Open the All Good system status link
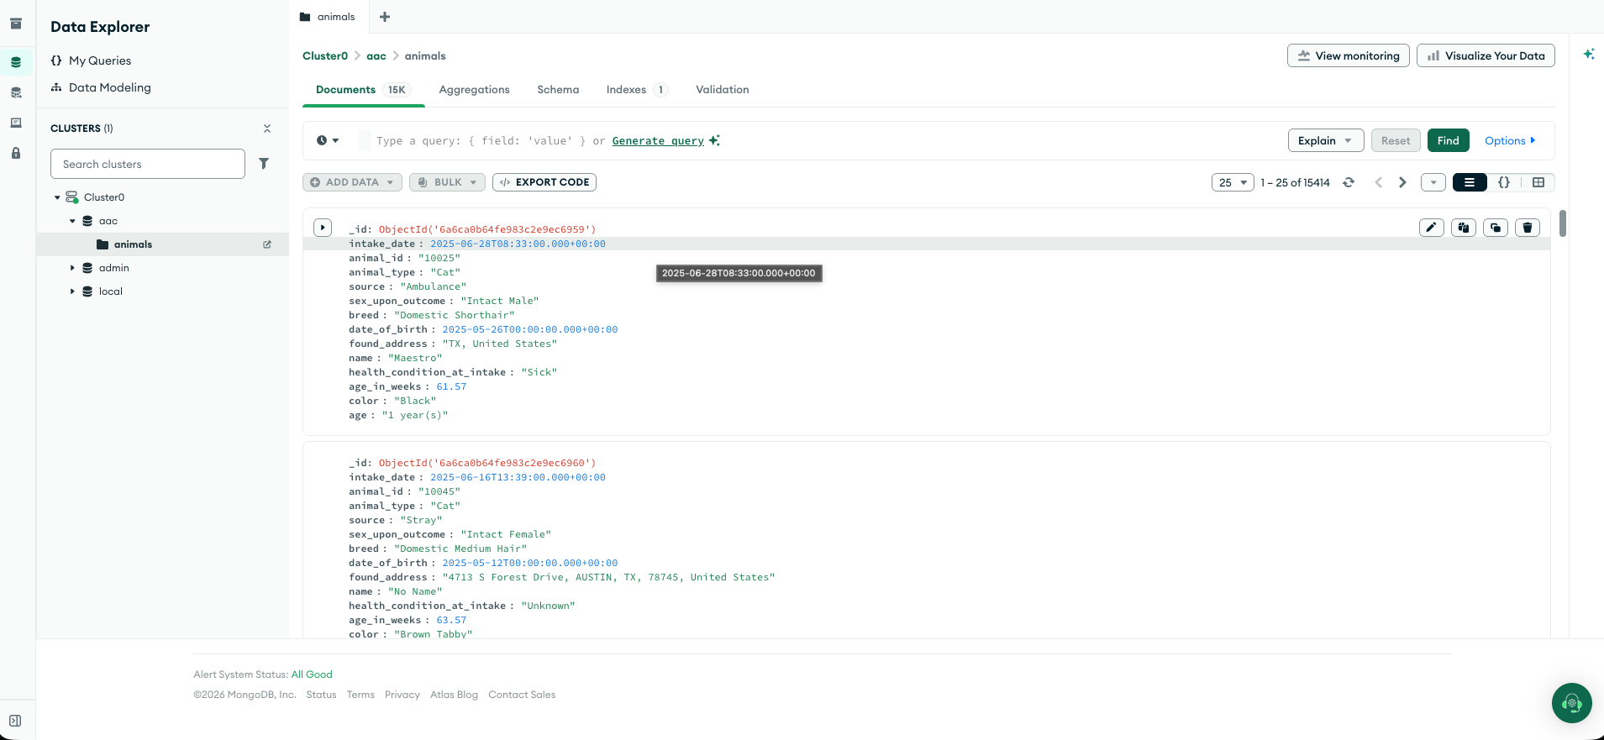This screenshot has height=740, width=1604. tap(312, 674)
